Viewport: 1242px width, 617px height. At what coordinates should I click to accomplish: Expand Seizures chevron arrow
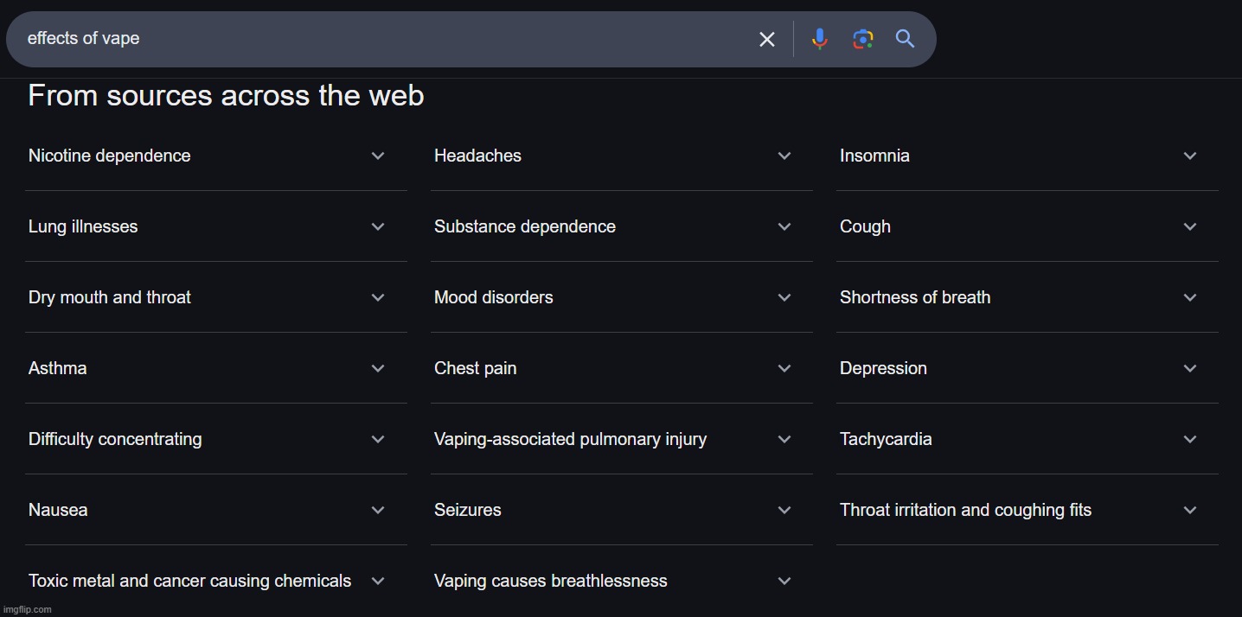click(x=784, y=511)
